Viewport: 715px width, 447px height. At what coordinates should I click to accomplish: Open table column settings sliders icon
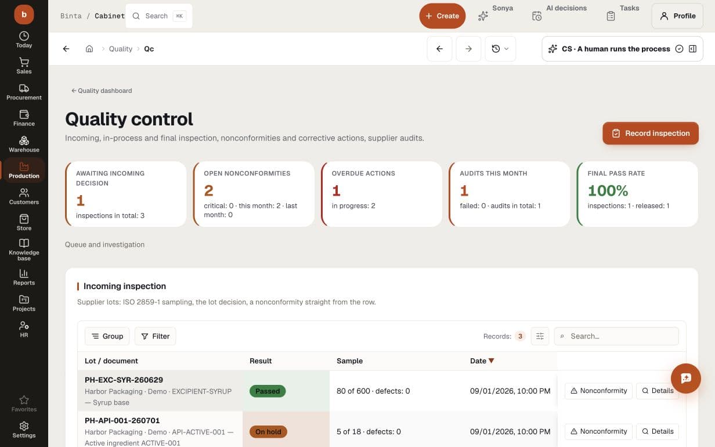coord(540,336)
